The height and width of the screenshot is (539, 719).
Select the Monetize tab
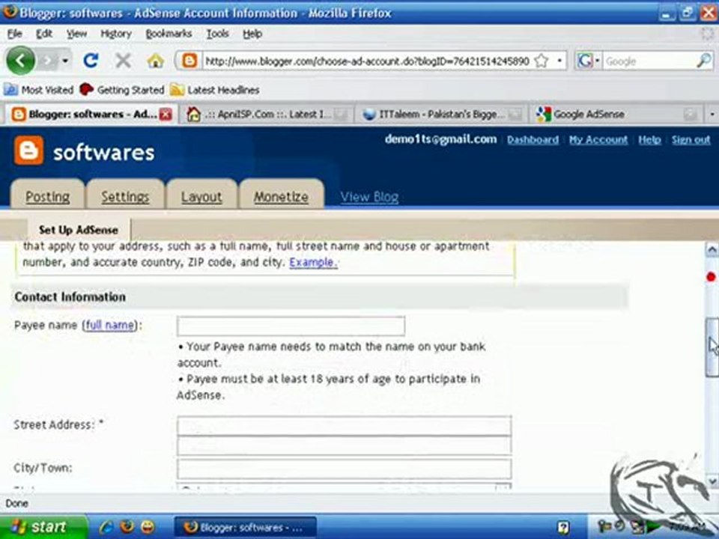(281, 196)
